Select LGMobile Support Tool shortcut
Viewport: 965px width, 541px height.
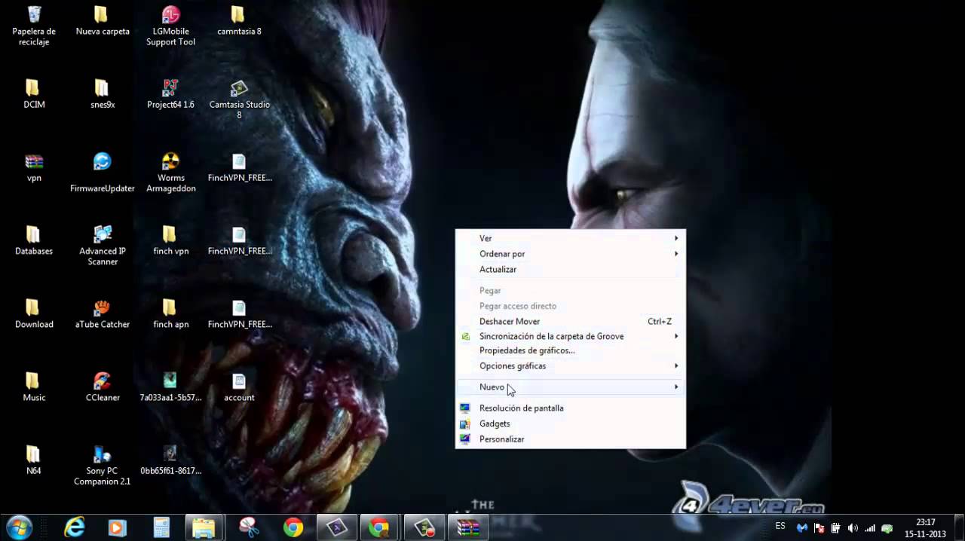point(171,26)
